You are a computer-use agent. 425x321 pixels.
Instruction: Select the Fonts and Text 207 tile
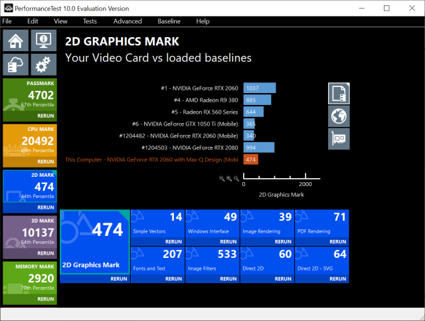158,261
